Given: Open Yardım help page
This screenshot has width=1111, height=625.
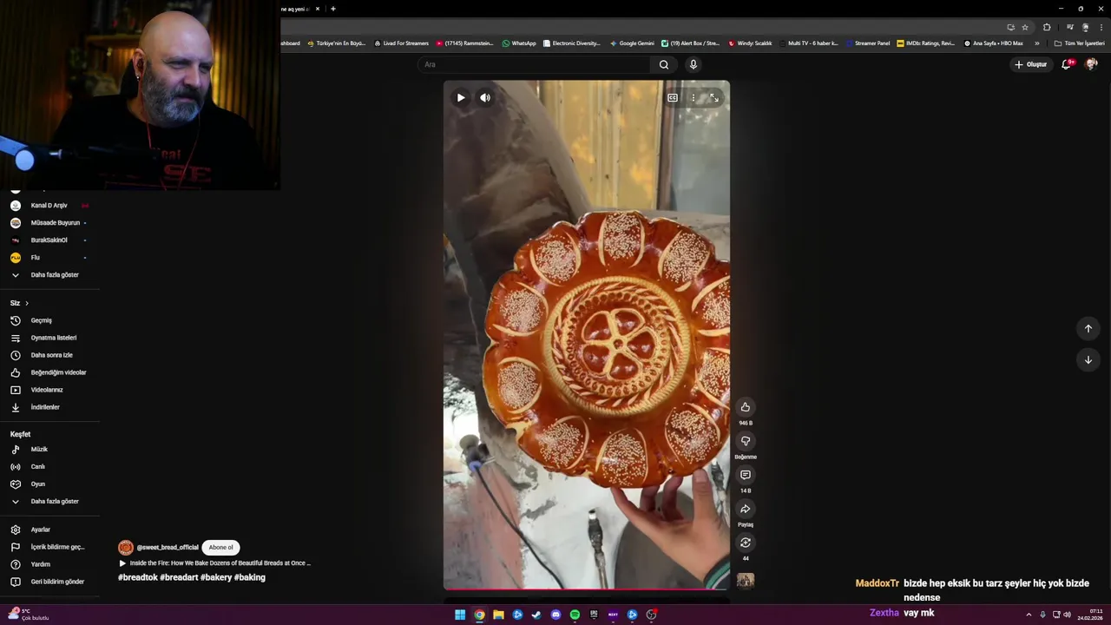Looking at the screenshot, I should pos(50,564).
